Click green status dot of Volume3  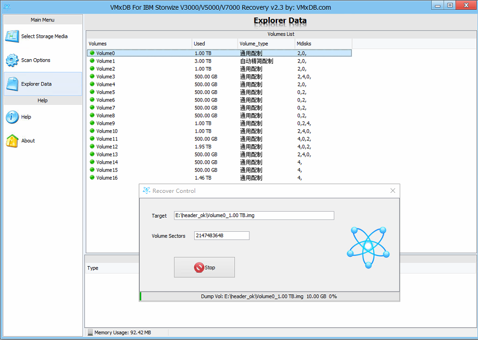tap(92, 76)
